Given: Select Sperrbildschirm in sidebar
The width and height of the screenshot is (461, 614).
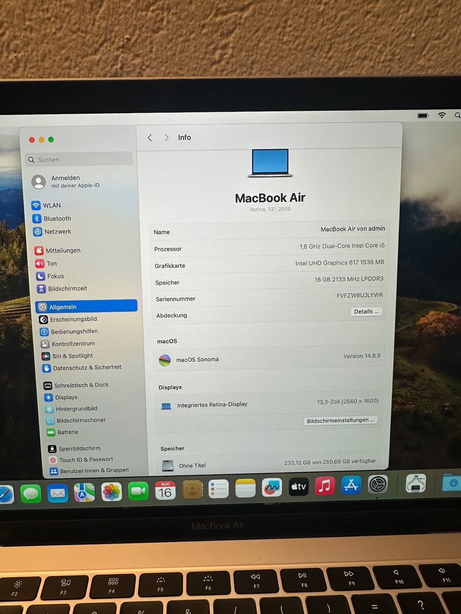Looking at the screenshot, I should pos(74,448).
